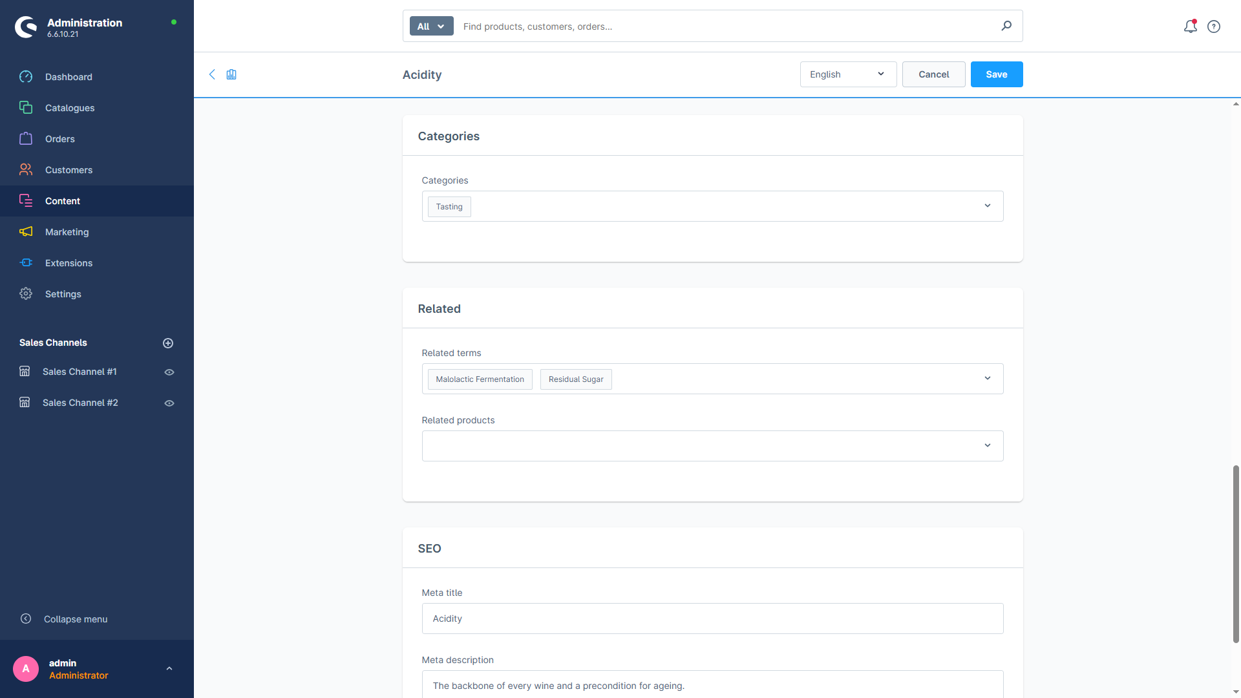Click the Collapse menu arrow icon
The width and height of the screenshot is (1241, 698).
point(26,619)
